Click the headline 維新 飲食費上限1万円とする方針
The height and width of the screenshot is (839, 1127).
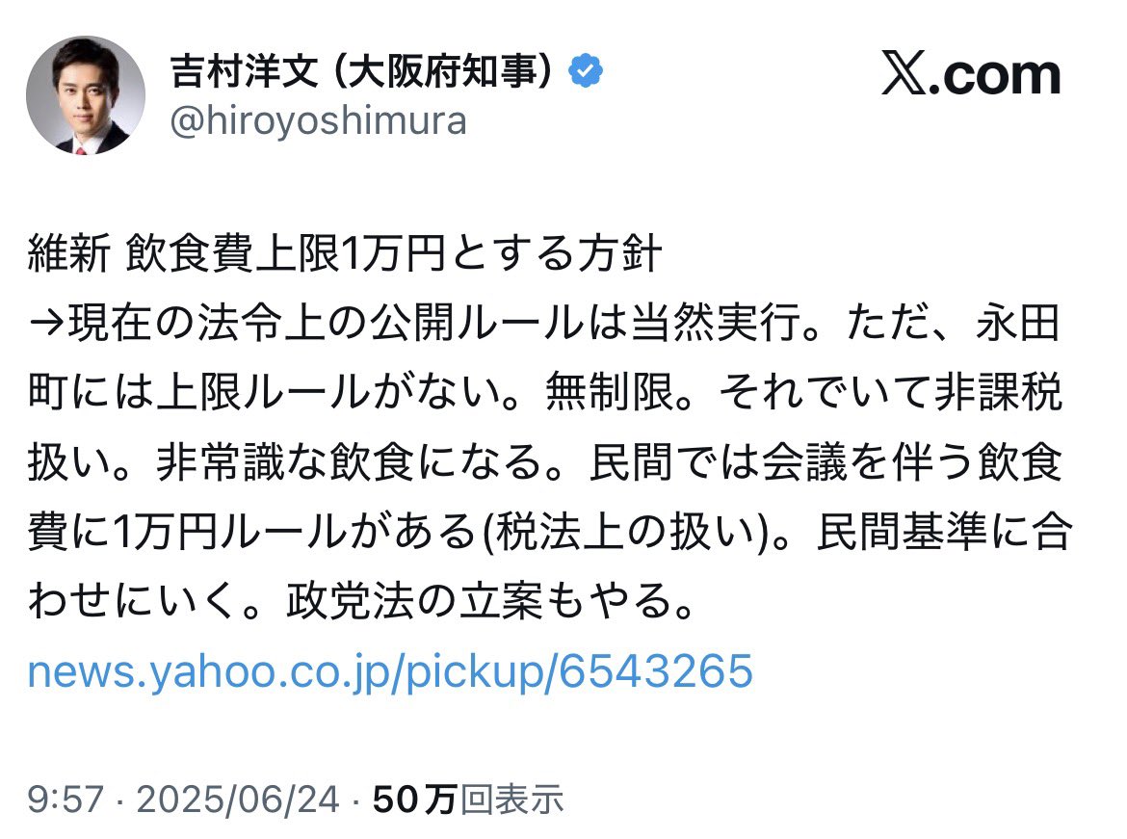(x=345, y=256)
